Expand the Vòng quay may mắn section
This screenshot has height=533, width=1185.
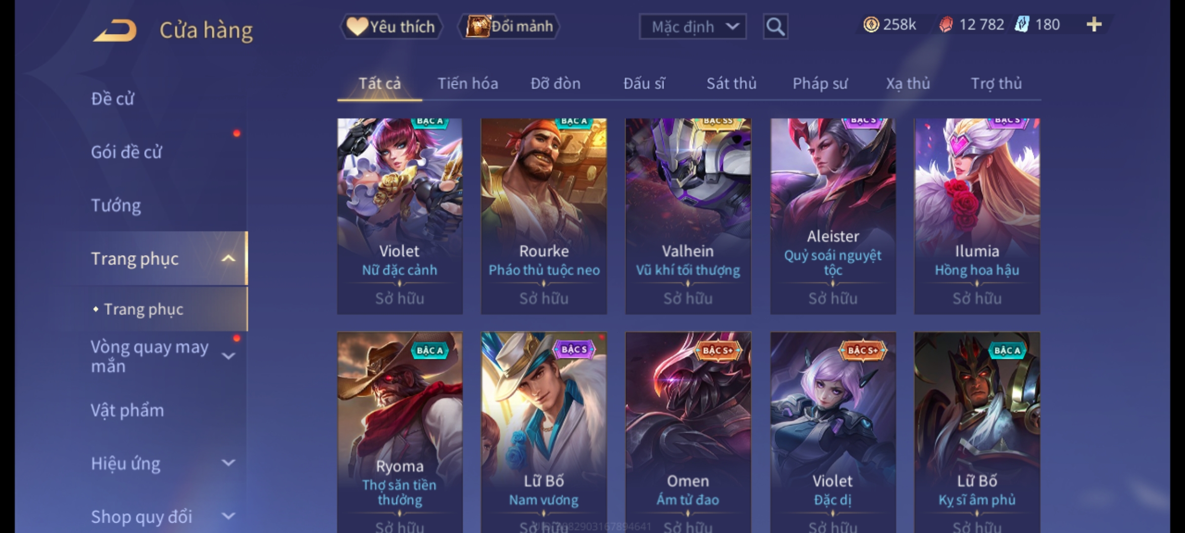click(228, 356)
